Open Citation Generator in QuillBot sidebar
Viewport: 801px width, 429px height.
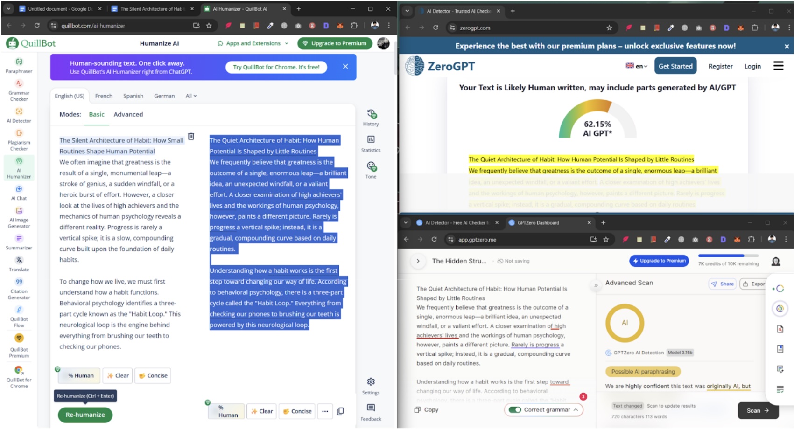click(19, 289)
